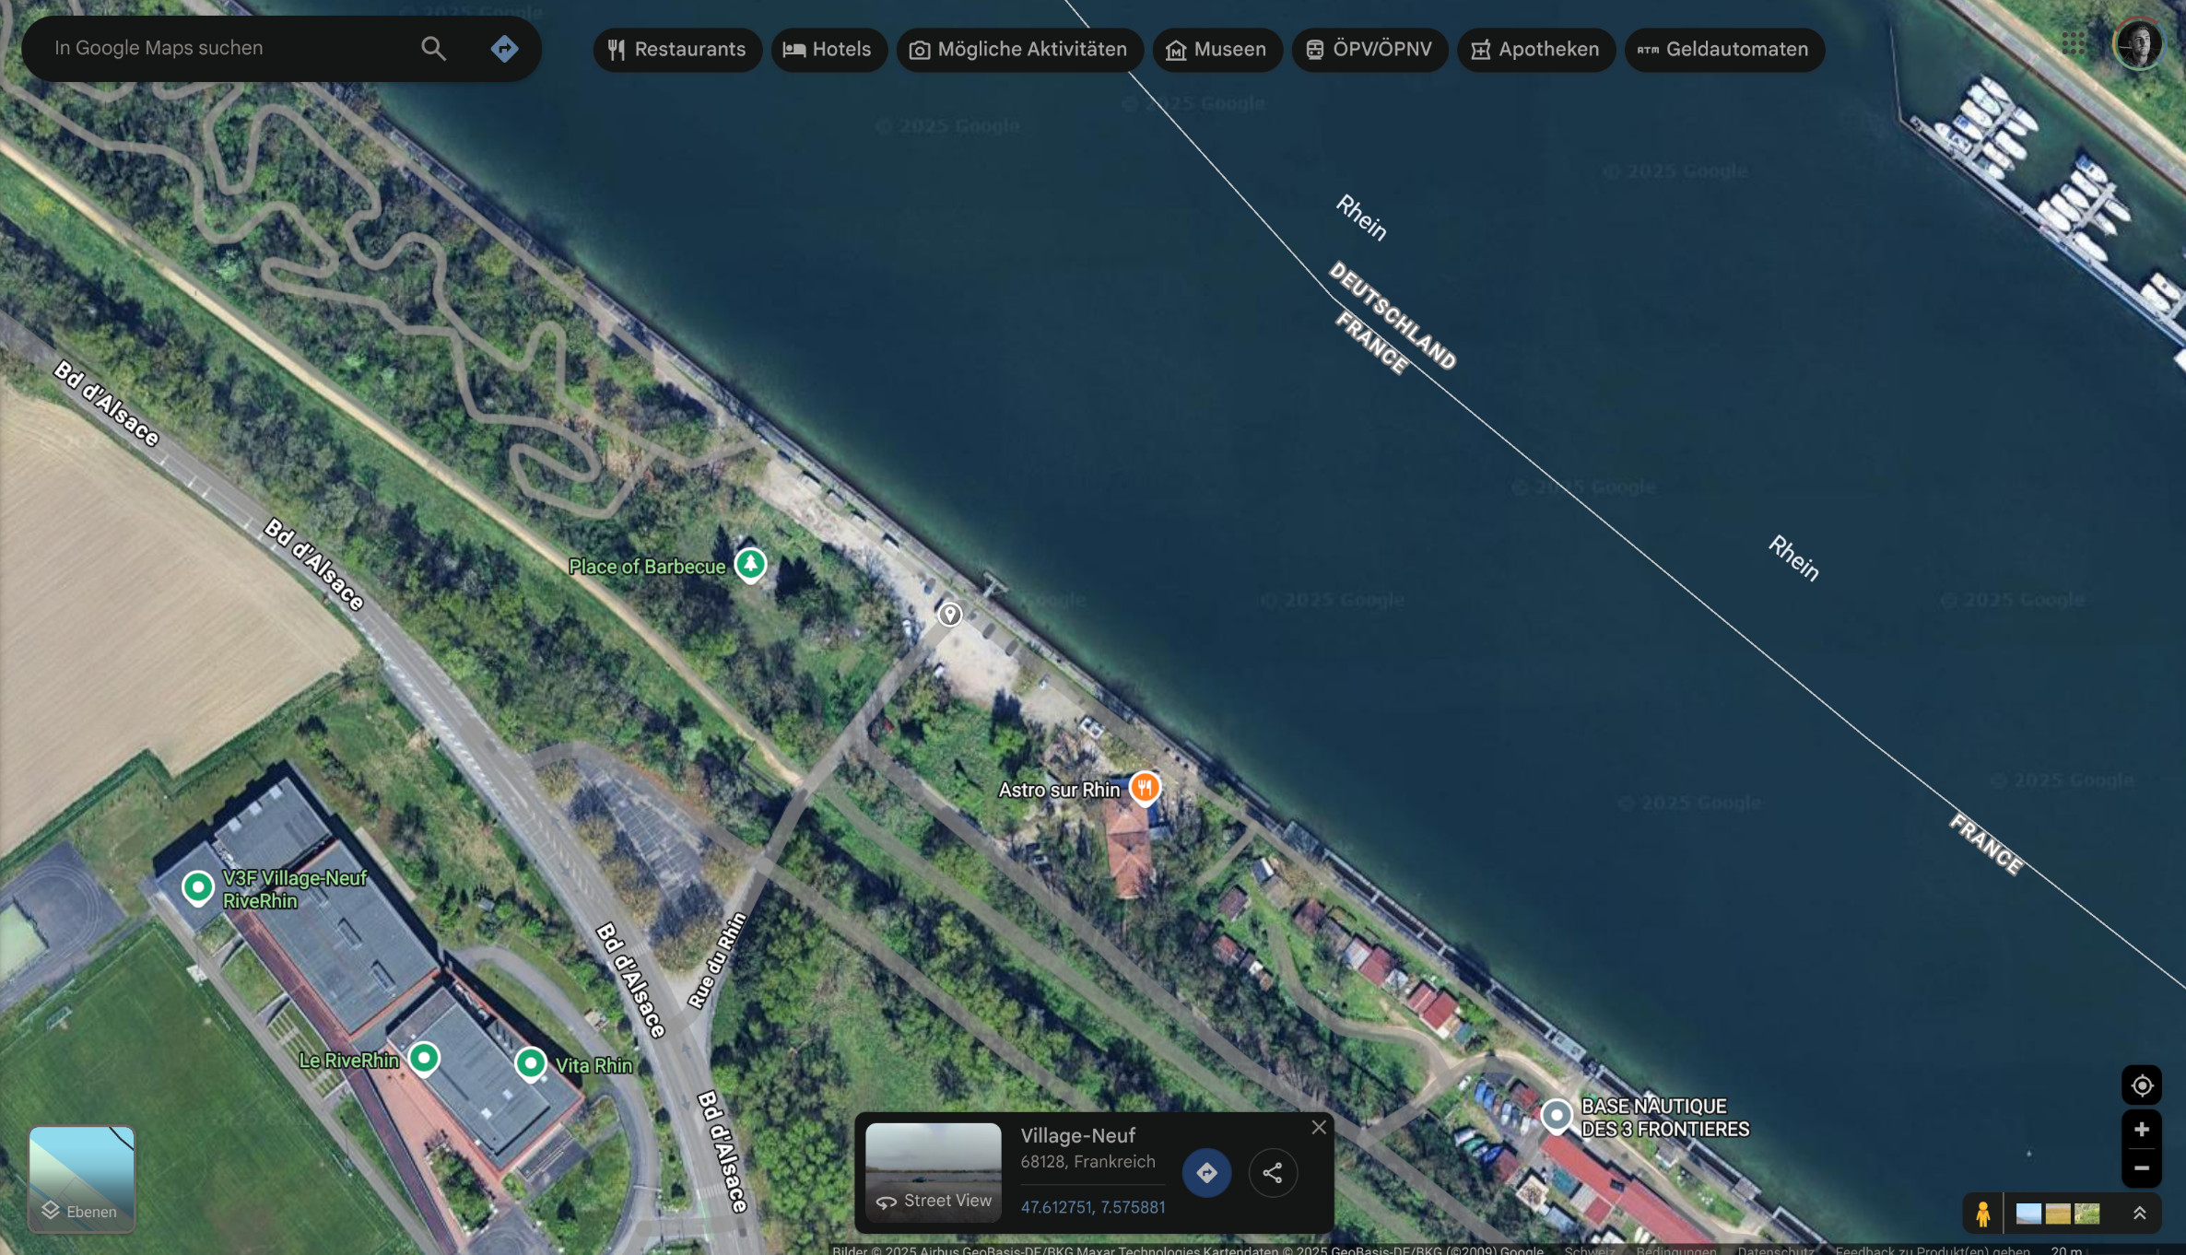Toggle map layers with Ebenen thumbnail
2186x1255 pixels.
point(82,1179)
